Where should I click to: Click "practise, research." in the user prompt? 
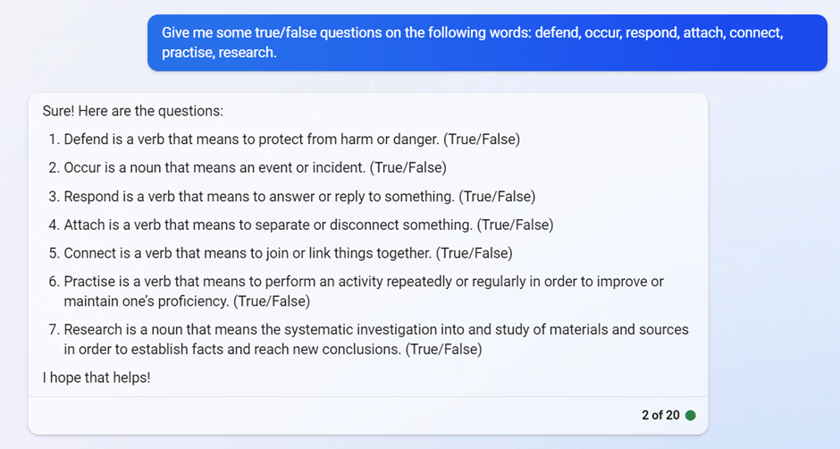pyautogui.click(x=219, y=53)
